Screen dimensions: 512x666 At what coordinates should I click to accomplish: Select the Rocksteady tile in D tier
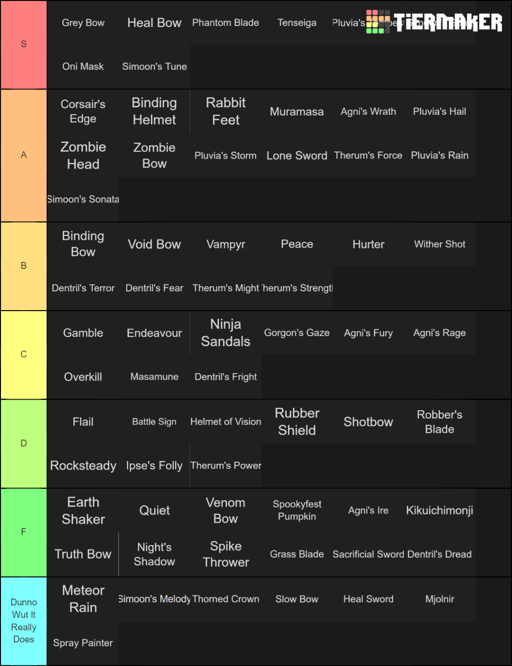pyautogui.click(x=83, y=466)
